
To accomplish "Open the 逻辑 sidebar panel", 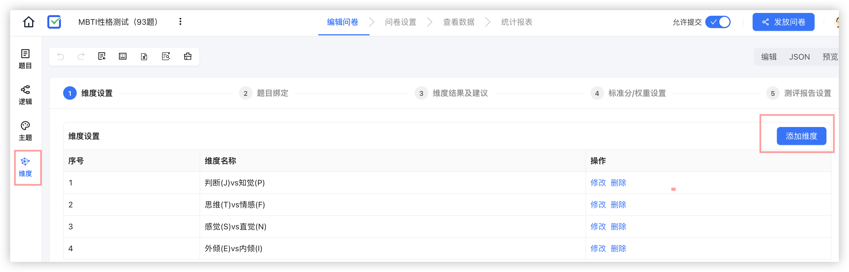I will click(x=25, y=95).
